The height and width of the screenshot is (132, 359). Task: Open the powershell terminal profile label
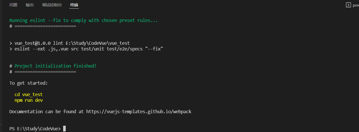point(356,5)
